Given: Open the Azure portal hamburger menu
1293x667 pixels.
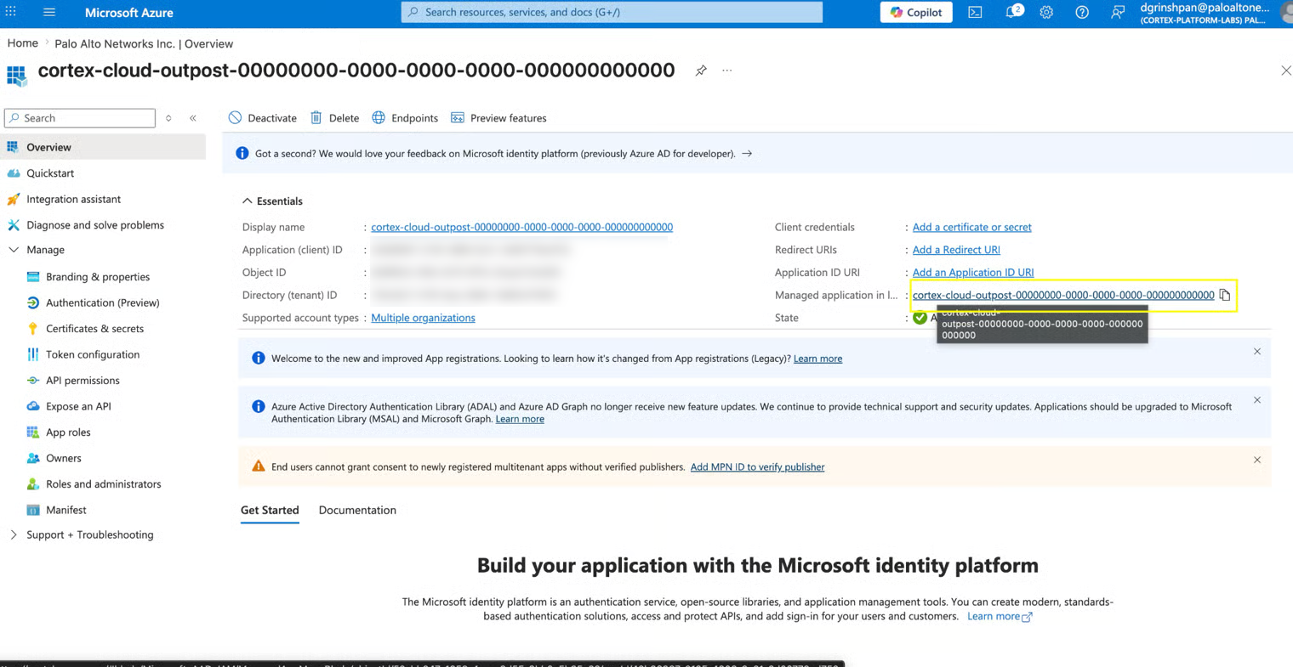Looking at the screenshot, I should click(49, 13).
